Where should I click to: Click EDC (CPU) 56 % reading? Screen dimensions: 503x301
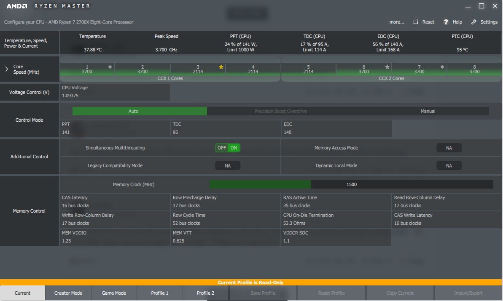pos(388,47)
